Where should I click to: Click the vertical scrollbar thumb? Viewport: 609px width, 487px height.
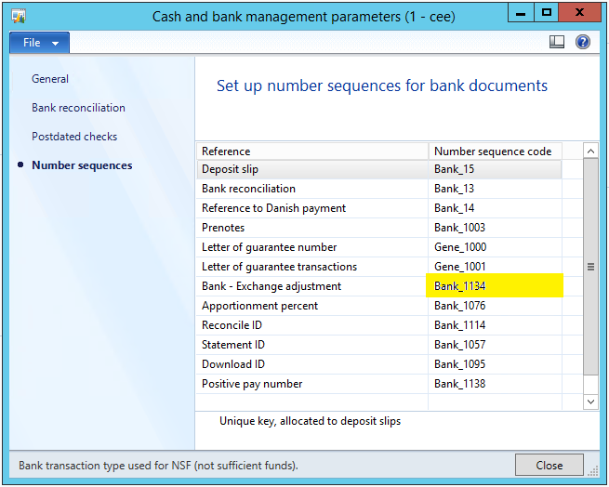click(590, 267)
